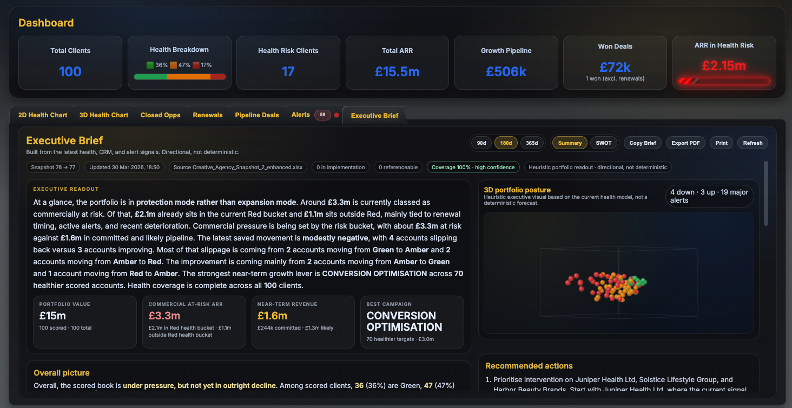
Task: Click the orange health legend square
Action: pos(173,65)
